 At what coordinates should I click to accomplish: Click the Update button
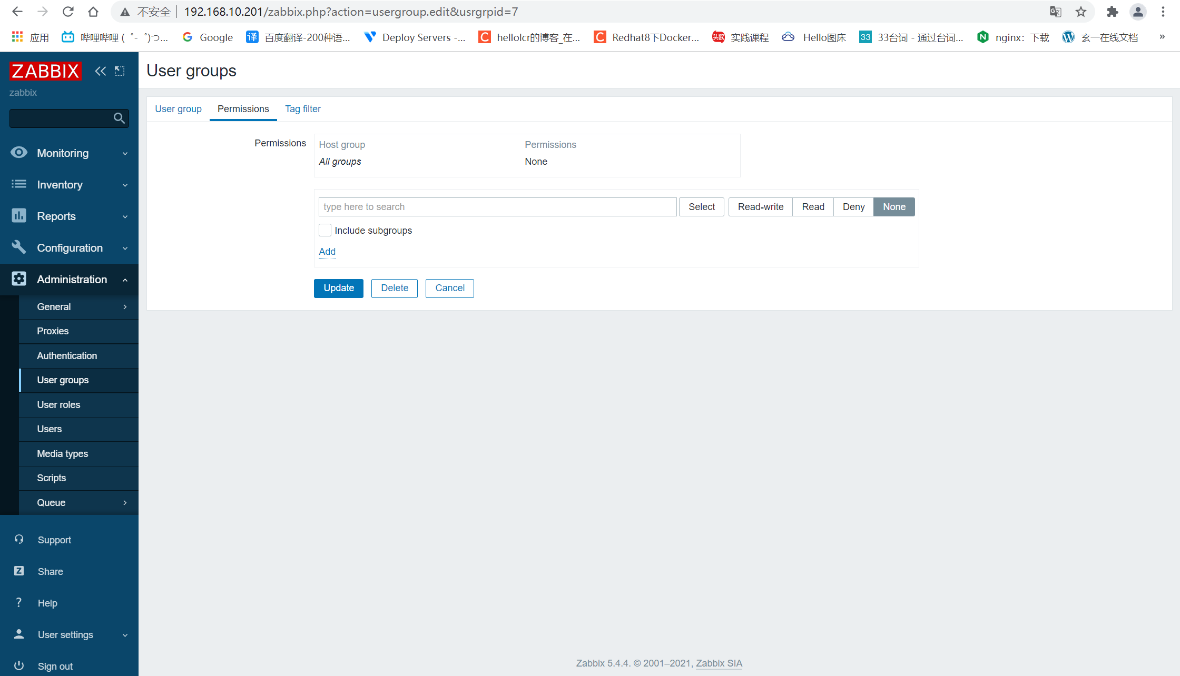pyautogui.click(x=338, y=289)
